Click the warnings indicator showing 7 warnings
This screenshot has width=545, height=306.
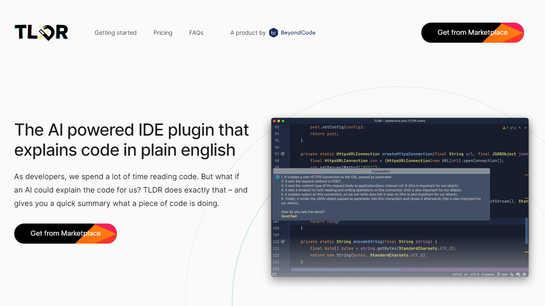(x=504, y=128)
